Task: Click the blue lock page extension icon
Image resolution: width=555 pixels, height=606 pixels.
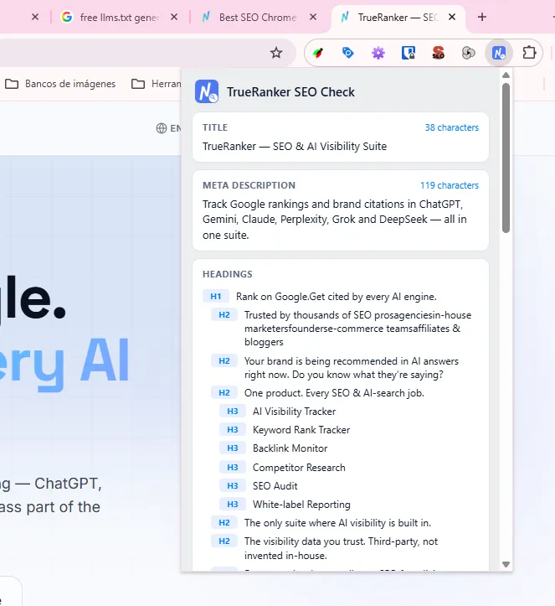Action: (409, 53)
